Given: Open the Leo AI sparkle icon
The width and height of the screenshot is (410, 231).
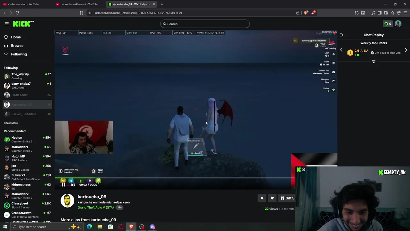Looking at the screenshot, I should tap(392, 13).
